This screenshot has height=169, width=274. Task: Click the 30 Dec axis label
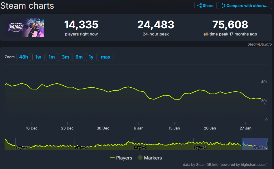tap(103, 128)
